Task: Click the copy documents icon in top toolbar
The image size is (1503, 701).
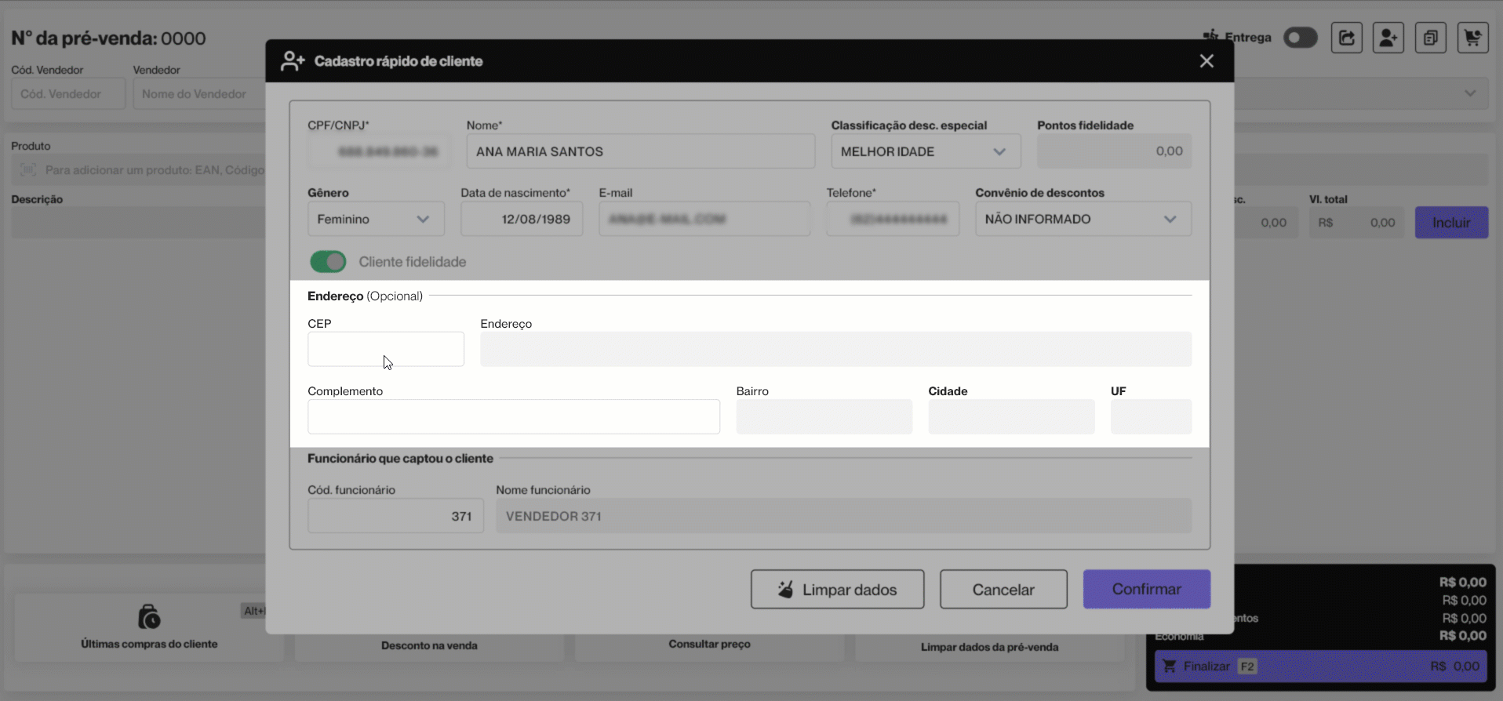Action: 1430,38
